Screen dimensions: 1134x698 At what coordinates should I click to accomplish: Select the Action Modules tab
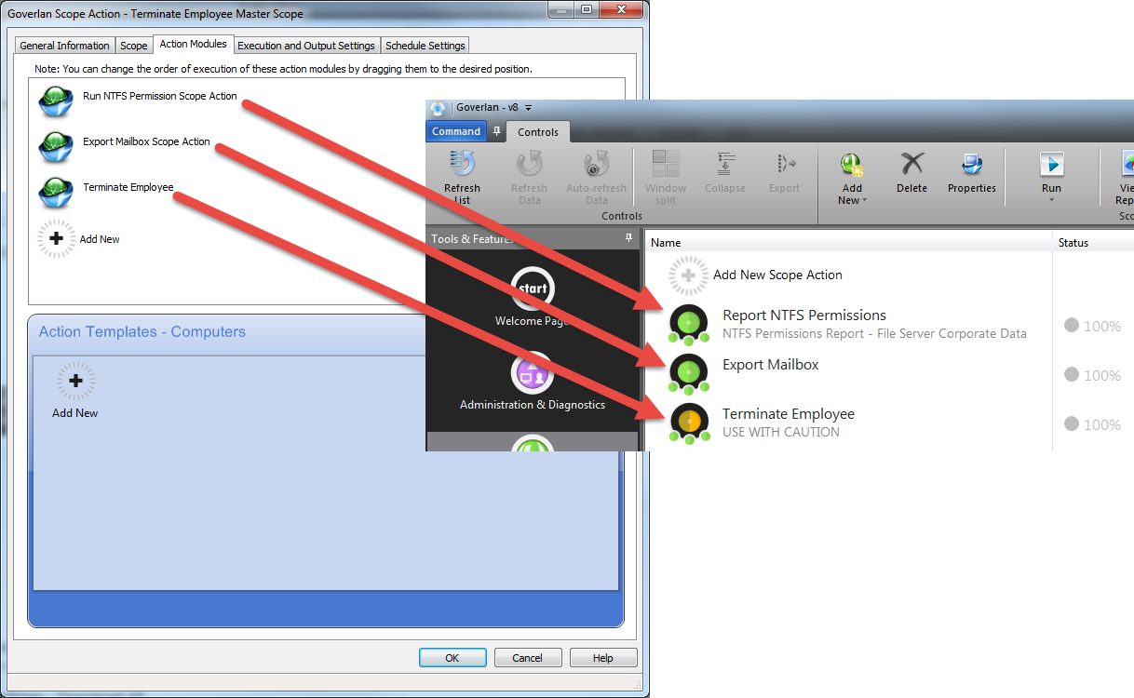click(x=193, y=44)
